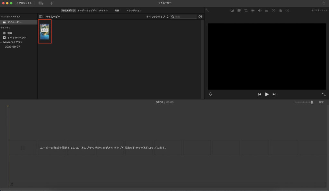Collapse the iMovie ライブラリ tree

[1, 42]
